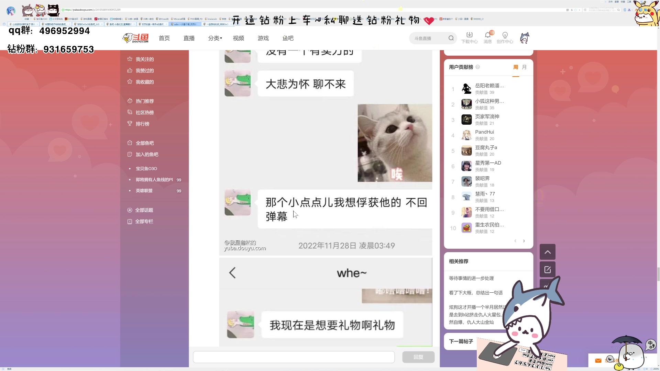The width and height of the screenshot is (660, 371).
Task: Open the 鱼吧 navigation tab
Action: [288, 38]
